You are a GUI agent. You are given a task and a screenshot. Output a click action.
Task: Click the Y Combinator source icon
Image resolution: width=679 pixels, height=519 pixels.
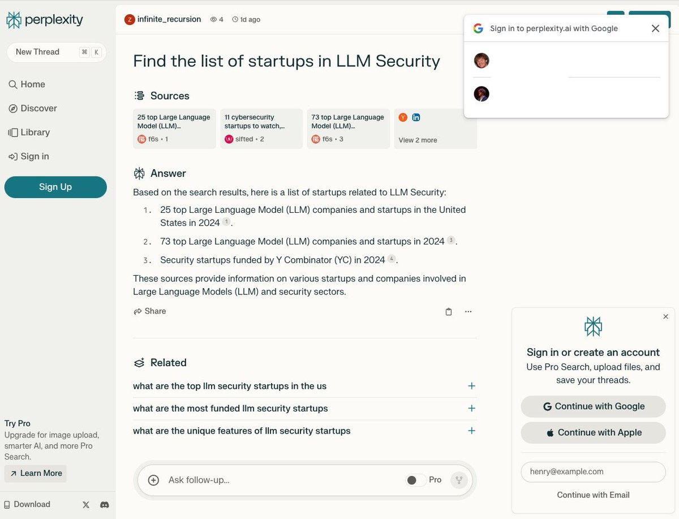tap(403, 117)
